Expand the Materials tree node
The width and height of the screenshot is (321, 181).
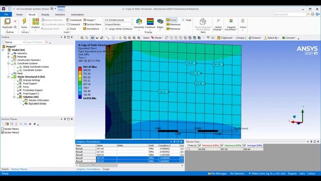click(x=9, y=57)
